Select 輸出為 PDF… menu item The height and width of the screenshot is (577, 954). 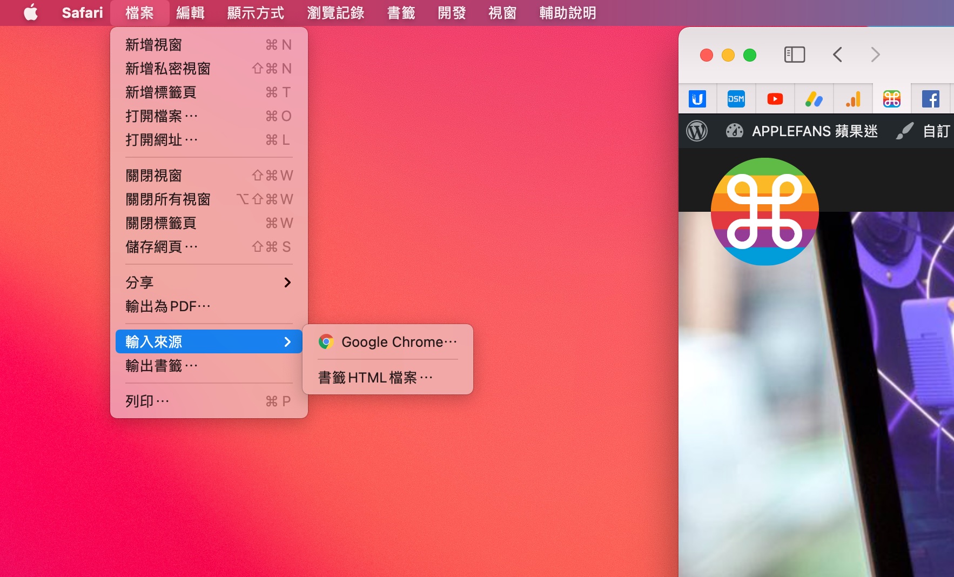click(209, 306)
